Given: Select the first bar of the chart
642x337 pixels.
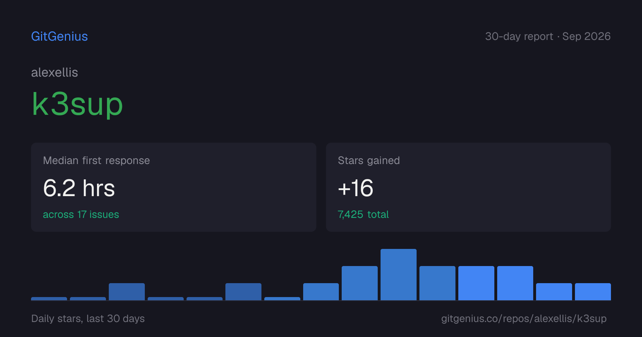Looking at the screenshot, I should [49, 298].
